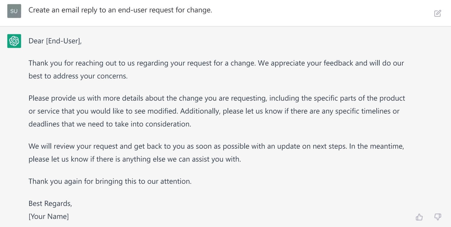This screenshot has height=227, width=451.
Task: Click the edit message pencil icon
Action: click(x=437, y=13)
